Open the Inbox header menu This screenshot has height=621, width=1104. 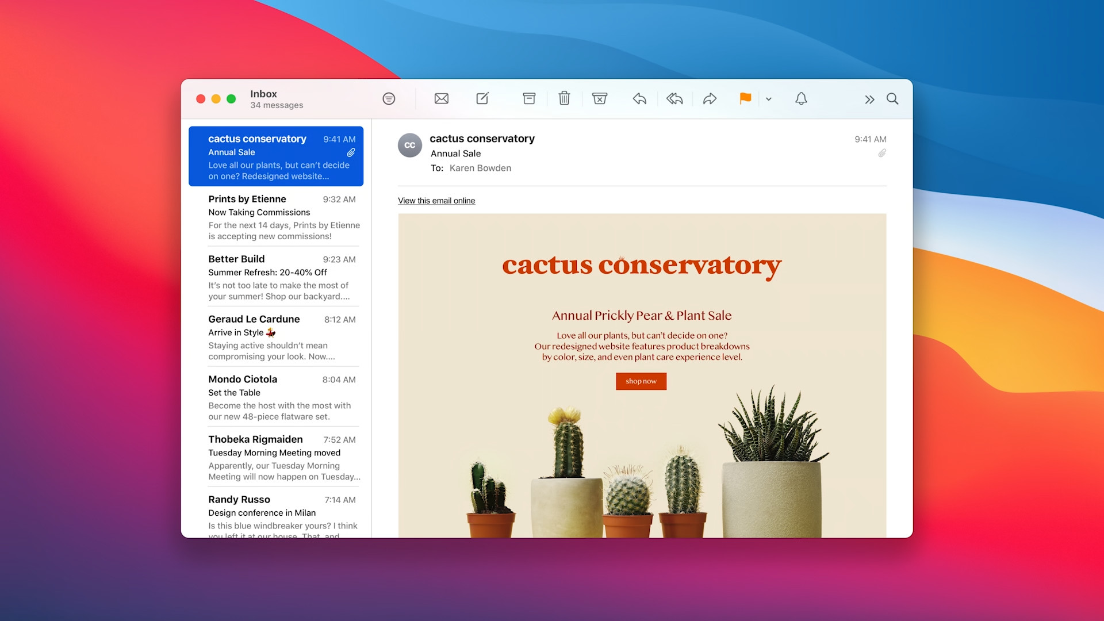[263, 94]
